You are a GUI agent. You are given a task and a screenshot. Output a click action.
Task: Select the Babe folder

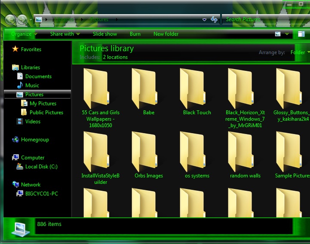pyautogui.click(x=149, y=92)
